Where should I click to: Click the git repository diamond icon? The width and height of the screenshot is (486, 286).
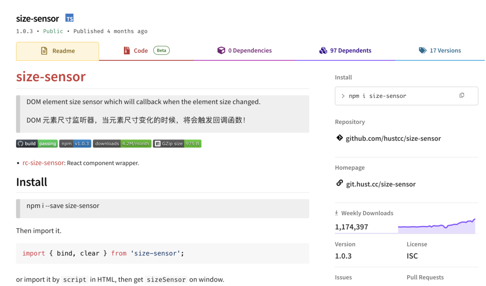coord(339,138)
